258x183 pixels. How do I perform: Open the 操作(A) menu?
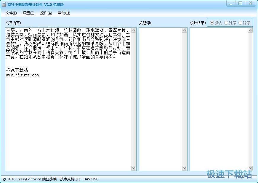pos(46,13)
